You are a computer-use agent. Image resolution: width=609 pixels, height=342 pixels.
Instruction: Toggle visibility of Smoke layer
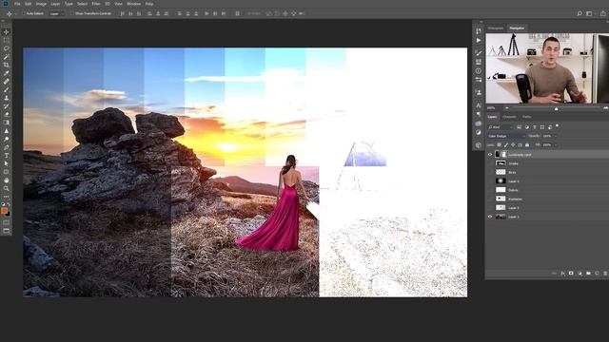tap(490, 163)
